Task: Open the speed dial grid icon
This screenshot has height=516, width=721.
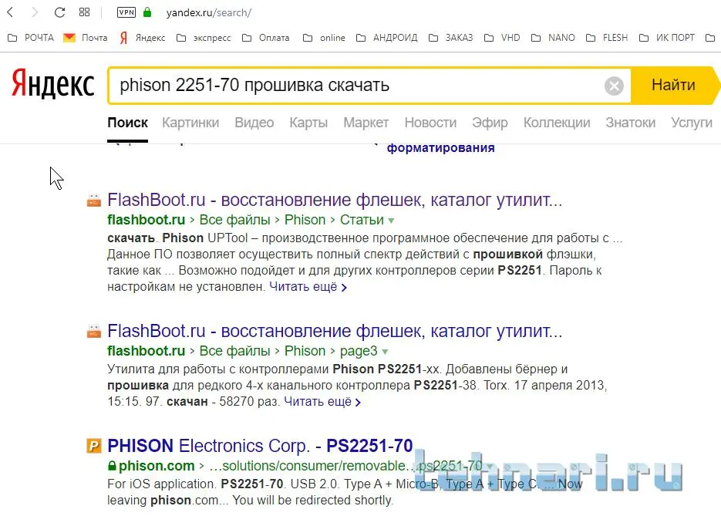Action: 84,12
